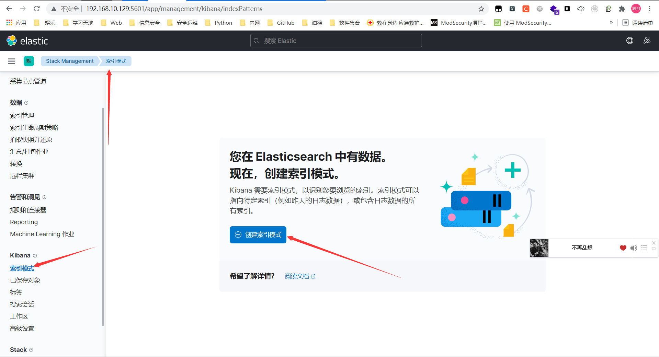This screenshot has width=659, height=357.
Task: Click the Elastic logo in header
Action: tap(27, 41)
